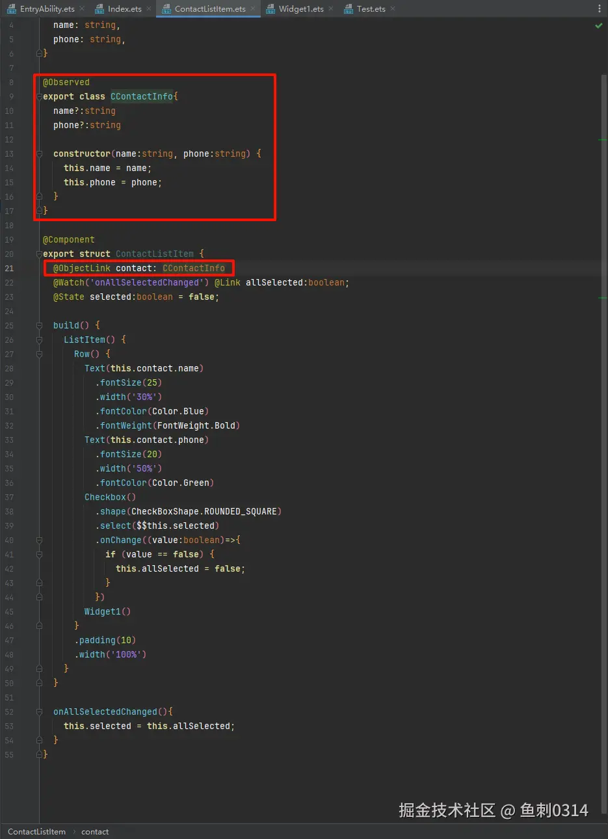
Task: Click the 'onAllSelectedChanged' string on line 22
Action: point(146,282)
